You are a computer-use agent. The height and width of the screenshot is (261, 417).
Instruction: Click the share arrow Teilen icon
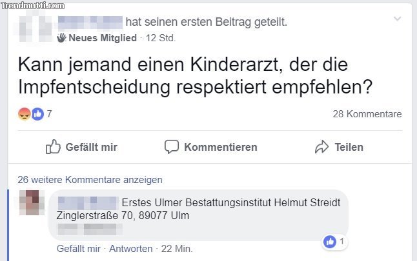[321, 147]
